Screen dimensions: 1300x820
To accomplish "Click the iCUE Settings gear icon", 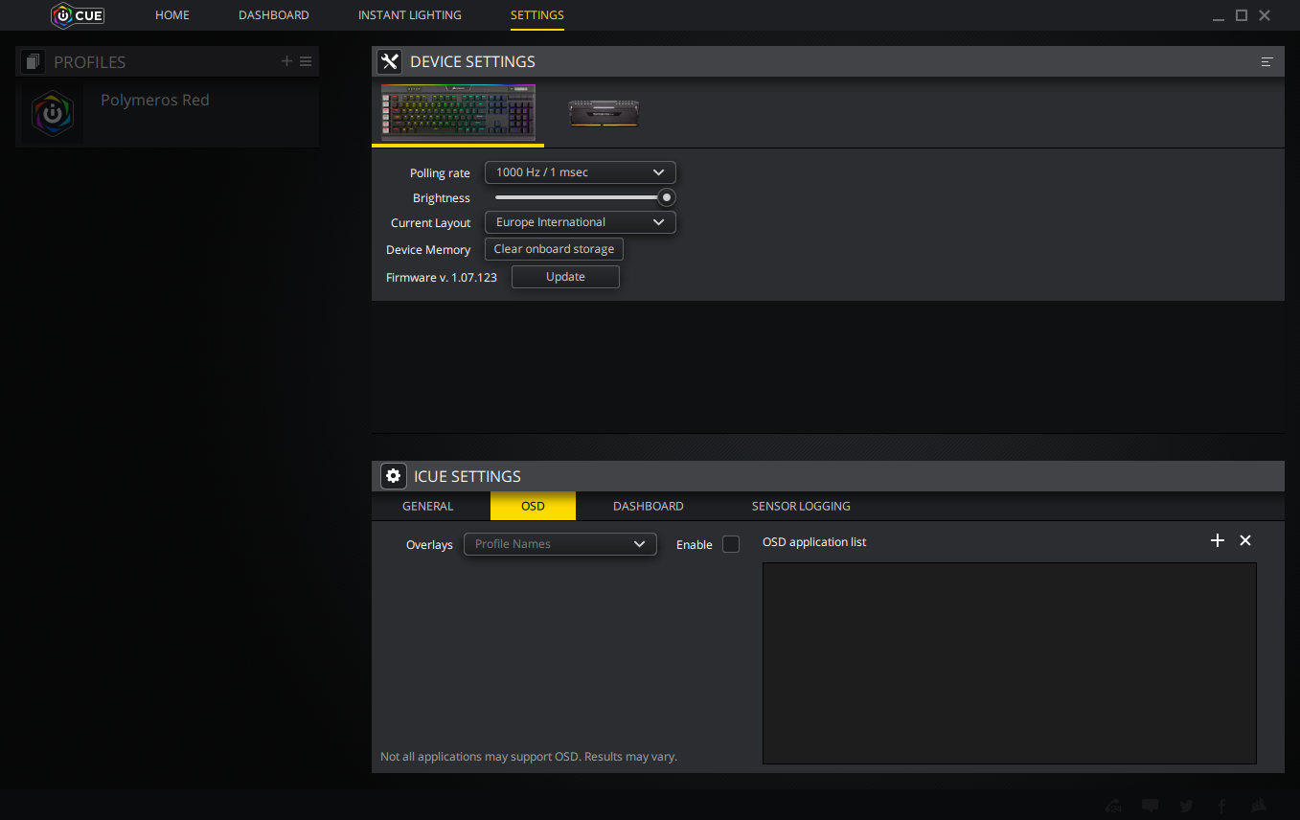I will [x=393, y=476].
